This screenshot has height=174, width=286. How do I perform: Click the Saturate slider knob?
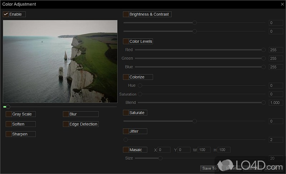click(x=194, y=121)
